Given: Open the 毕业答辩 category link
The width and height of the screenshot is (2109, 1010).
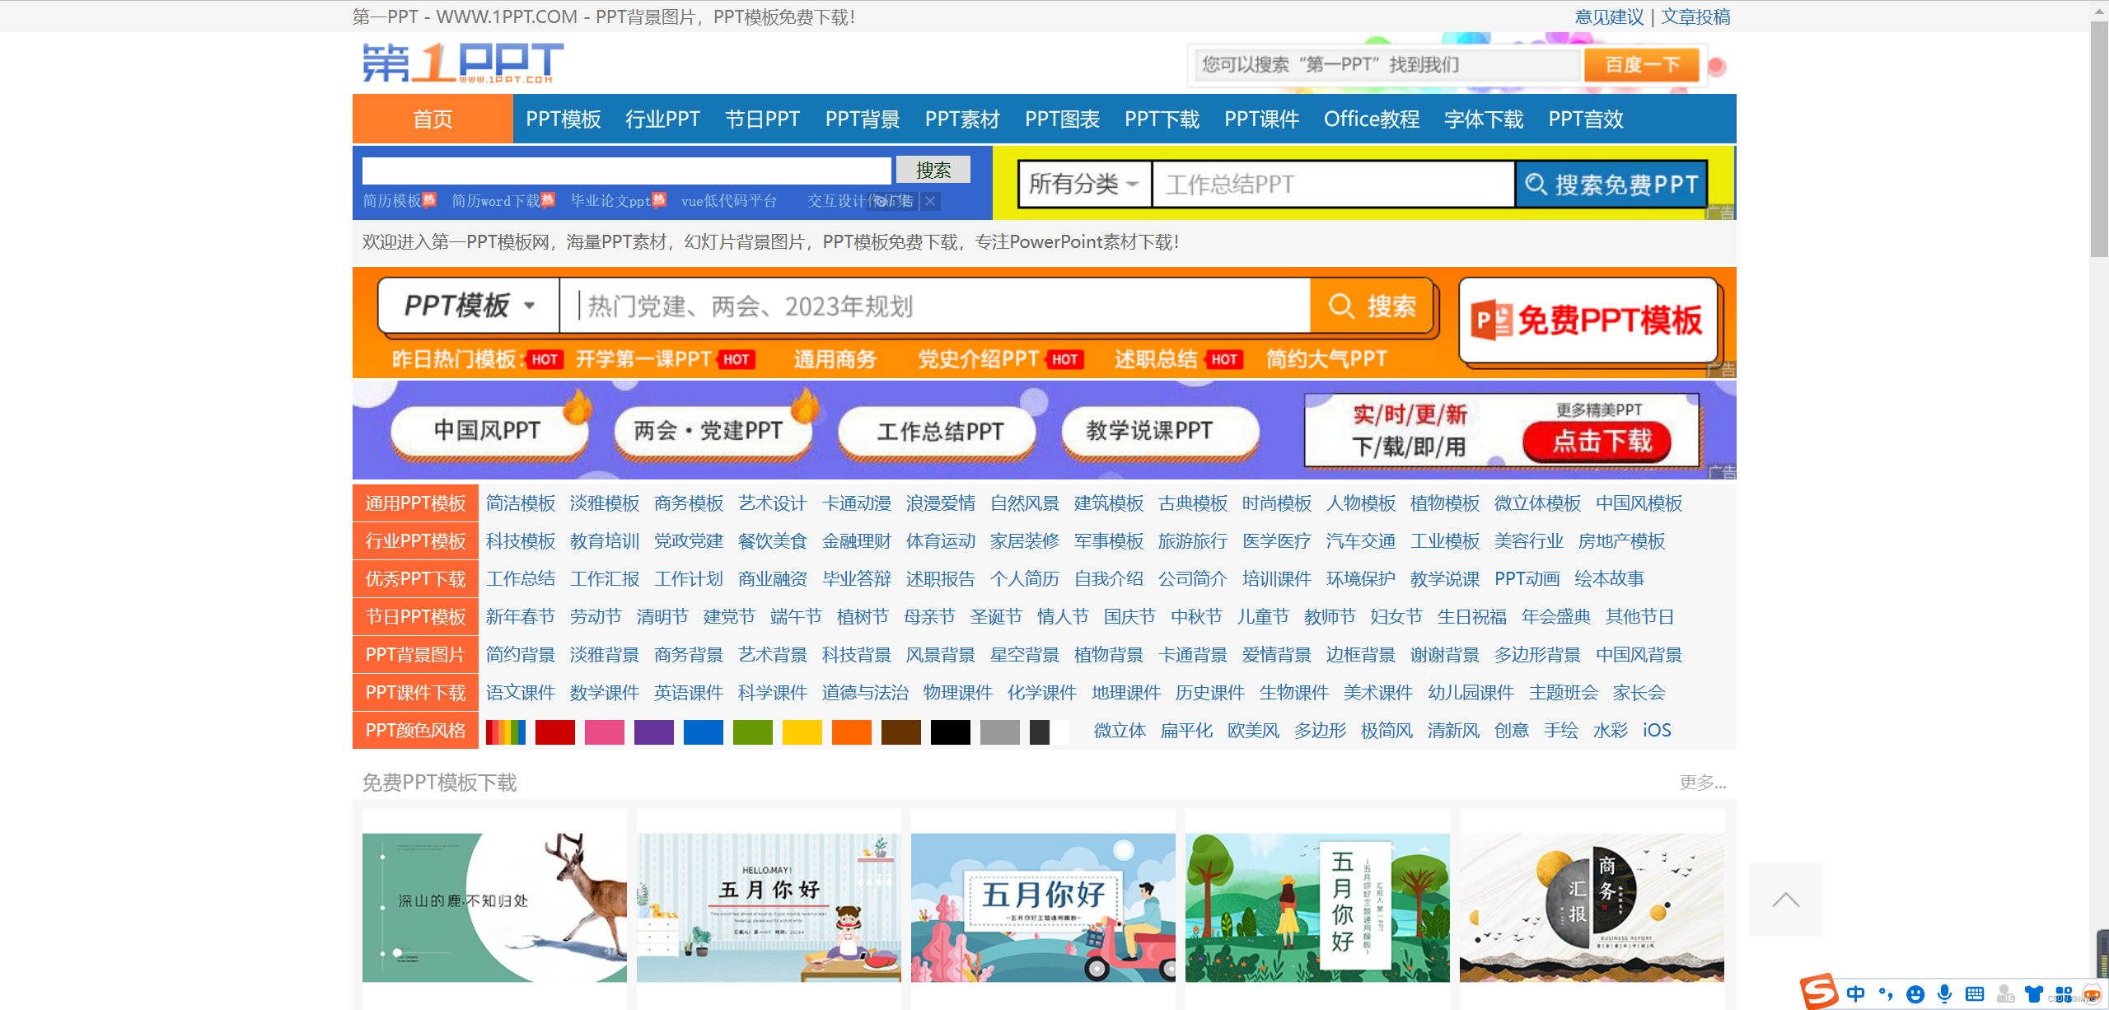Looking at the screenshot, I should [856, 579].
